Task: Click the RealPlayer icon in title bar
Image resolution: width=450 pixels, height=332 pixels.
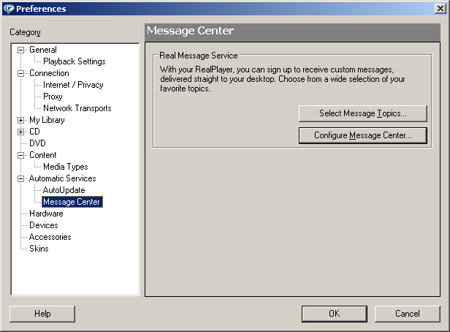Action: coord(9,9)
